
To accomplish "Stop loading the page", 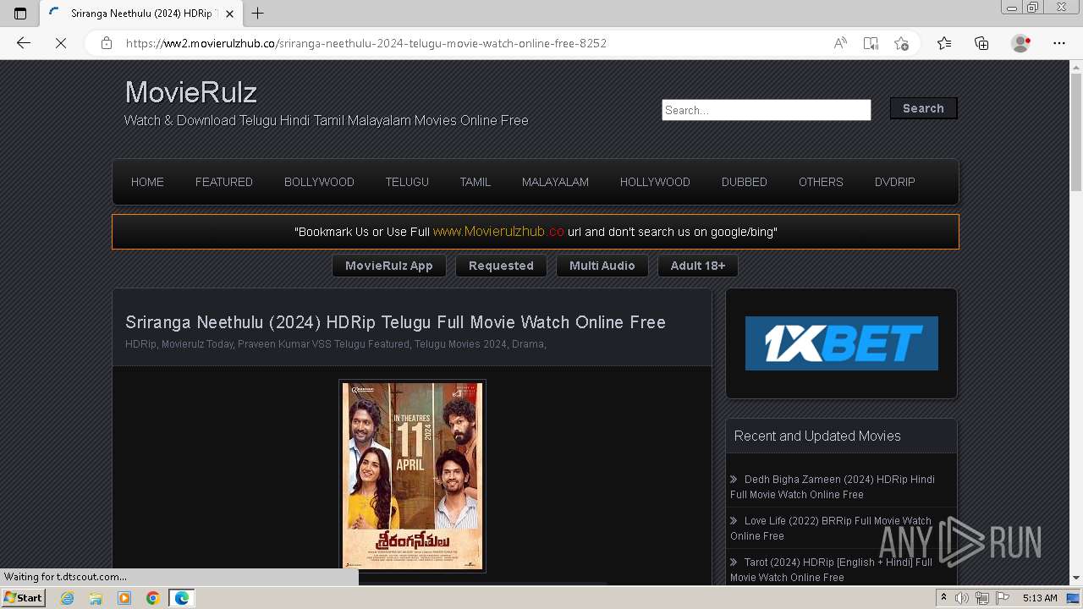I will click(61, 43).
